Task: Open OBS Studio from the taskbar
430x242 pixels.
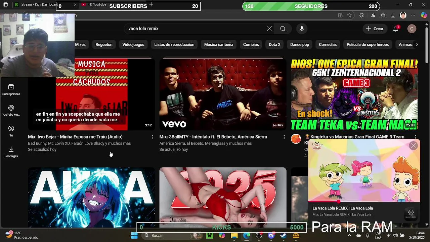Action: click(x=259, y=236)
